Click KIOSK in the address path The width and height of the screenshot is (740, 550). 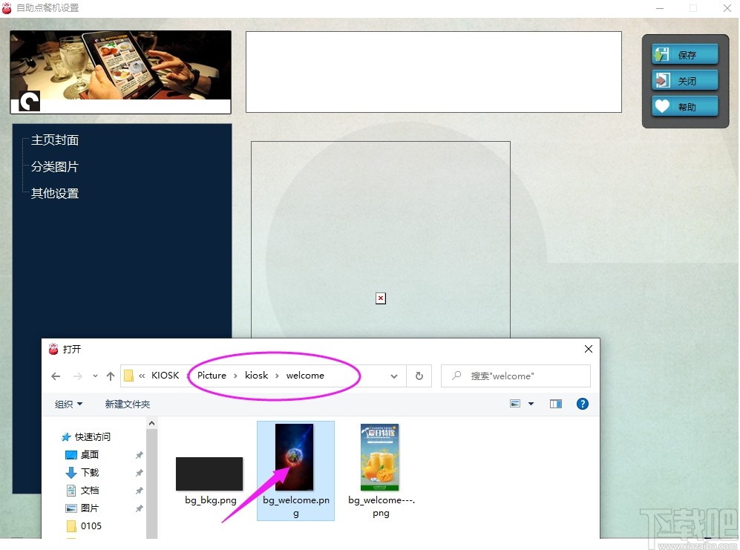166,376
